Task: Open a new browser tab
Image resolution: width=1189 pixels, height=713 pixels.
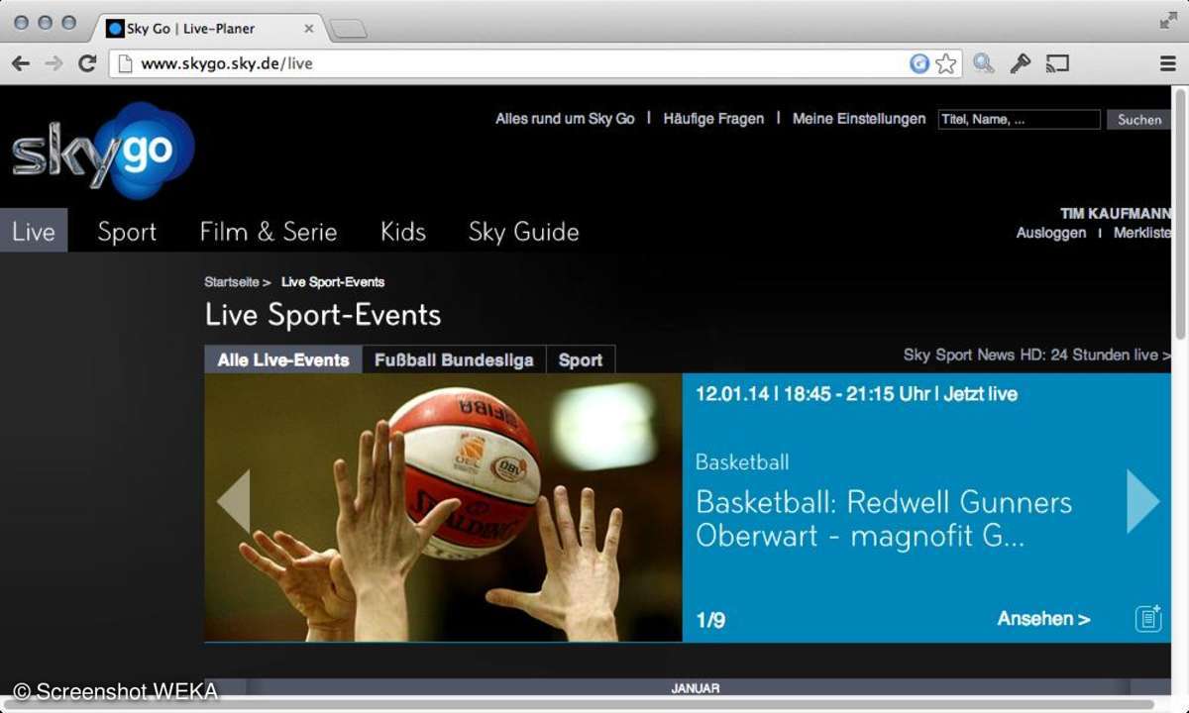Action: click(x=348, y=30)
